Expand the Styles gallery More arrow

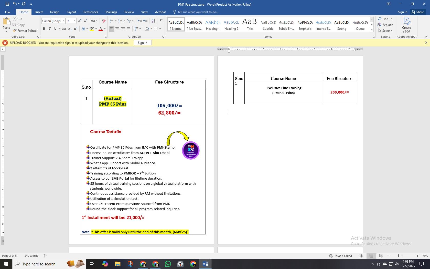[372, 30]
